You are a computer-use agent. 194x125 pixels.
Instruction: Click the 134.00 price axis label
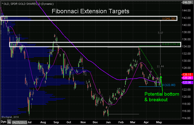[x=186, y=46]
